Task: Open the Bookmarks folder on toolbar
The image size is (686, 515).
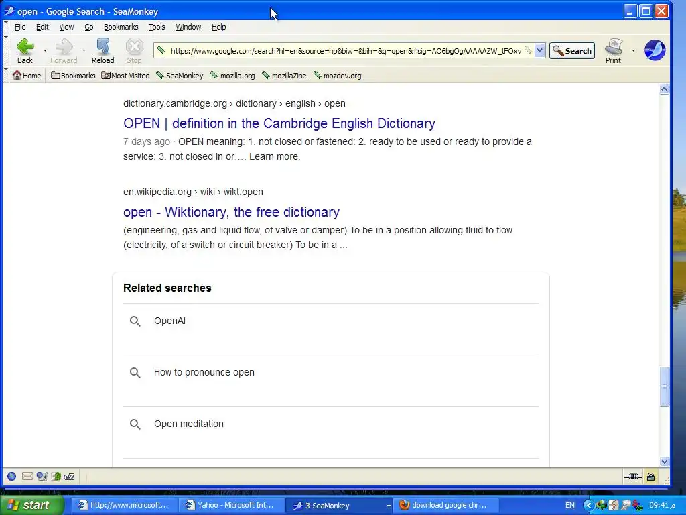Action: pyautogui.click(x=73, y=75)
